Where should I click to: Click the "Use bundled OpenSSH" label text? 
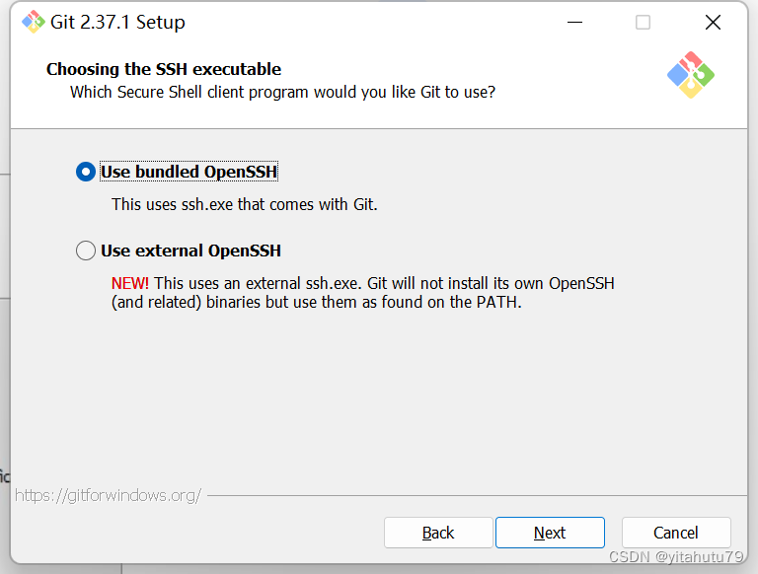point(189,172)
